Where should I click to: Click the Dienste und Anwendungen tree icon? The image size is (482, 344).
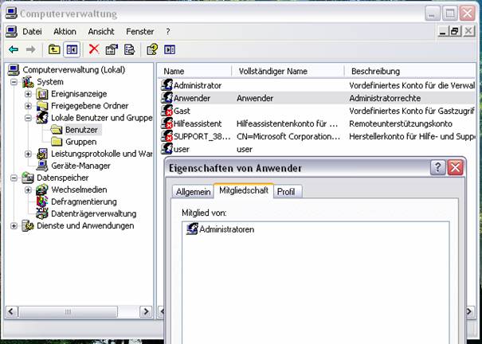pos(28,225)
